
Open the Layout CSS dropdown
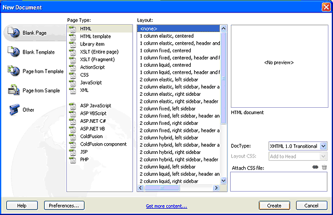click(x=298, y=156)
